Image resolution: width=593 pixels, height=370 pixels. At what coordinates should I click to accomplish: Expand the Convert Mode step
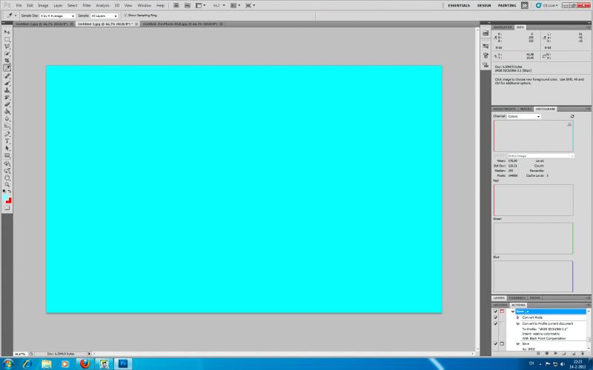point(517,317)
